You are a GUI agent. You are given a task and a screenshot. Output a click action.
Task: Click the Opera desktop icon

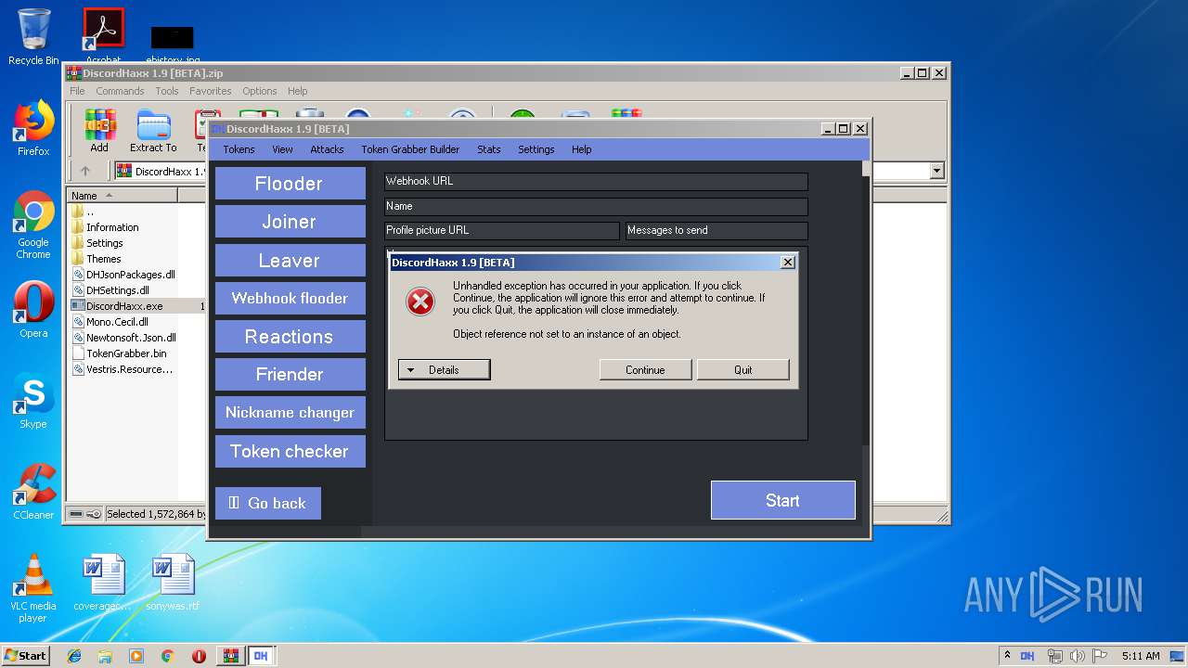pyautogui.click(x=33, y=310)
